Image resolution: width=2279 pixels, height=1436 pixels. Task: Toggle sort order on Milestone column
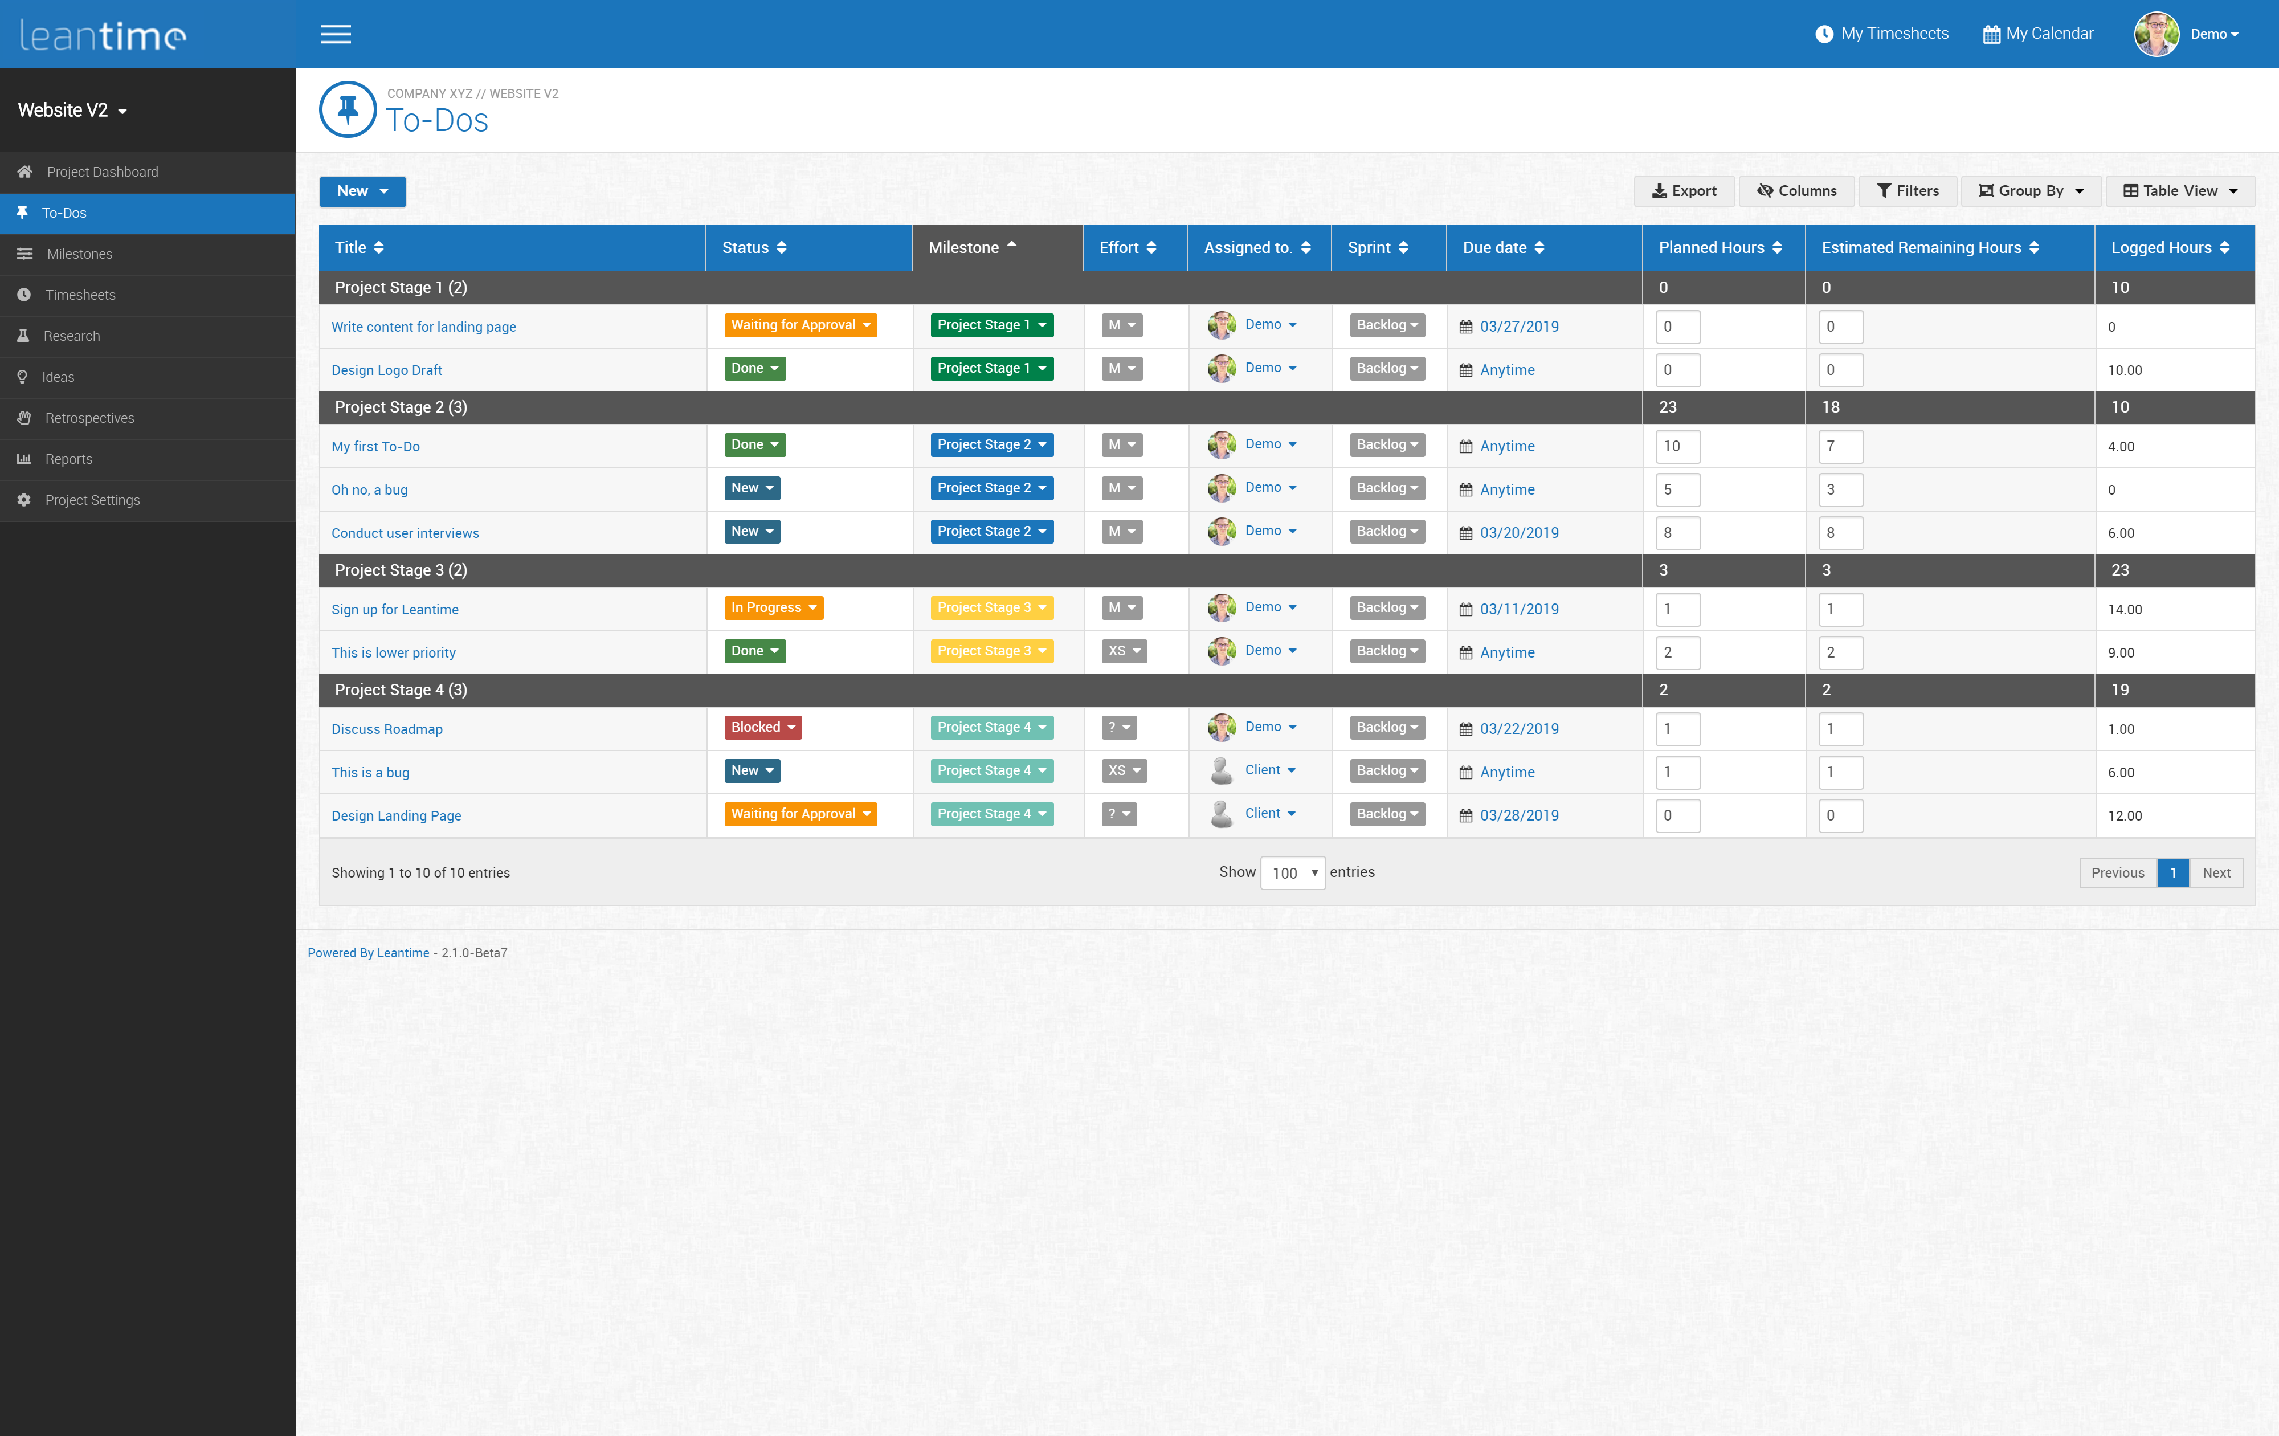[x=972, y=247]
